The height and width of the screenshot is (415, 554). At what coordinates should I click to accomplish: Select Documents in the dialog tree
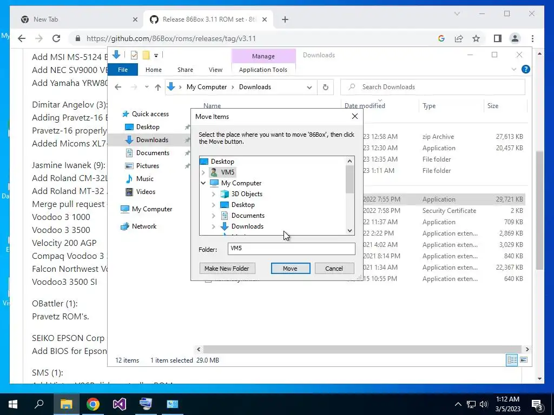[x=248, y=216]
